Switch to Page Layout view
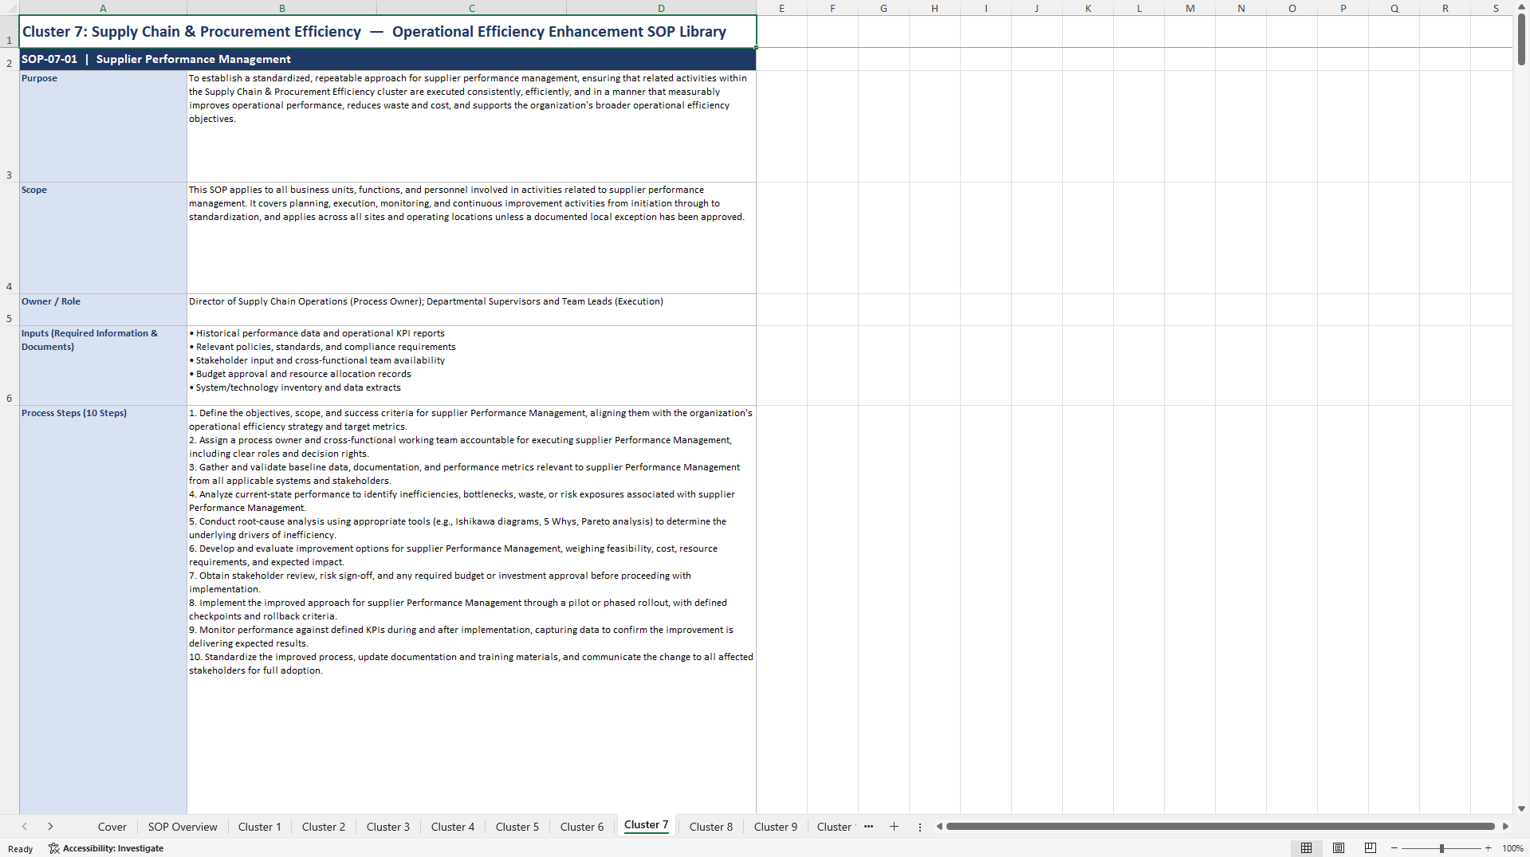This screenshot has width=1530, height=857. pyautogui.click(x=1339, y=848)
